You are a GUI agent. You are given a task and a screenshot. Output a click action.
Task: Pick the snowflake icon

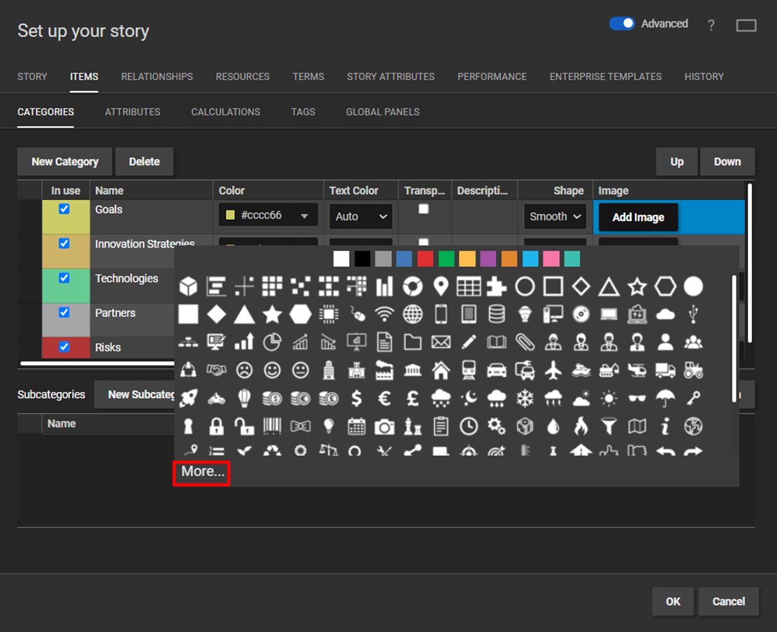coord(525,398)
